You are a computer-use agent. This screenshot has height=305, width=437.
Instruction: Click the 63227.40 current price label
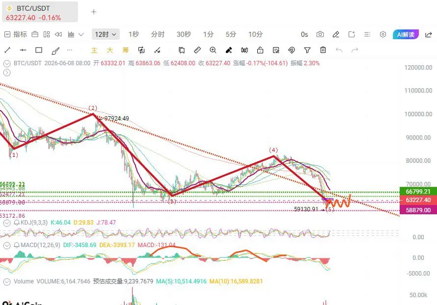pyautogui.click(x=418, y=200)
